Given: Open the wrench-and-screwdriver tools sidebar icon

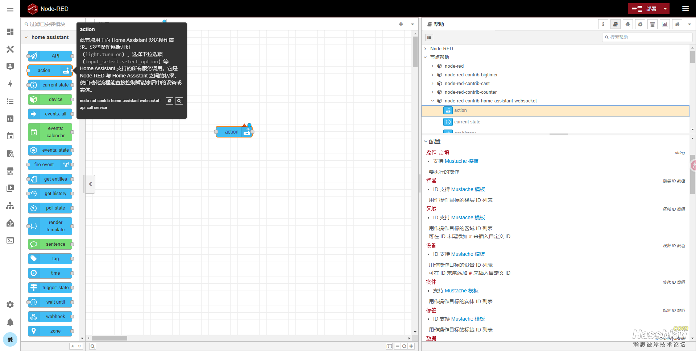Looking at the screenshot, I should pos(10,49).
